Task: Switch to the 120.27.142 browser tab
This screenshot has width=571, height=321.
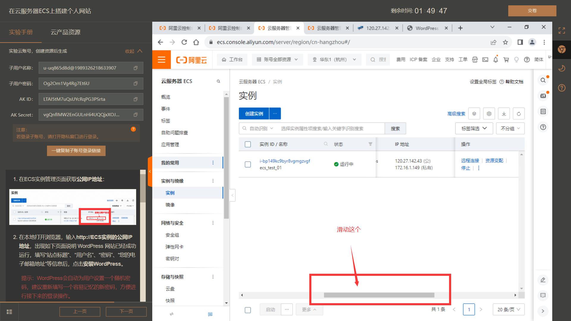Action: pos(378,28)
